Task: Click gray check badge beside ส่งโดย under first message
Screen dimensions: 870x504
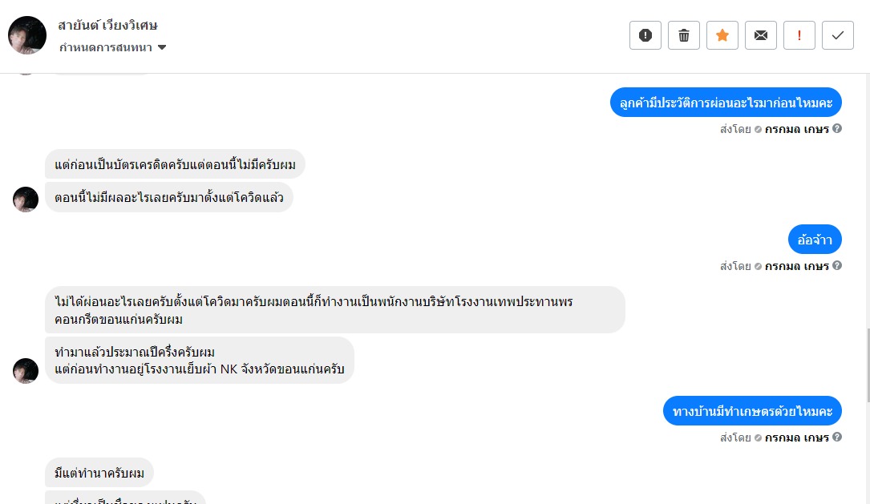Action: click(x=758, y=129)
